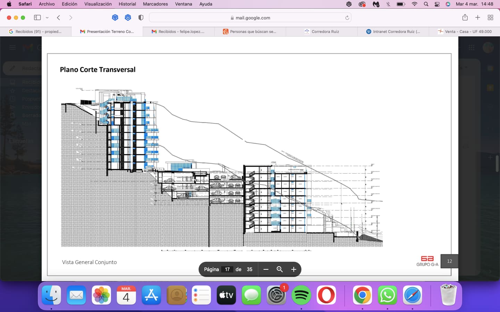Show the tab overview grid
The height and width of the screenshot is (312, 500).
point(491,18)
